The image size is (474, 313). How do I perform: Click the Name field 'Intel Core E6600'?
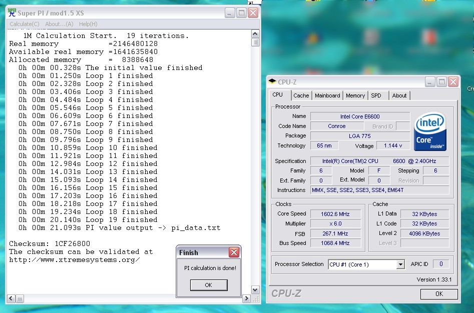click(x=360, y=116)
